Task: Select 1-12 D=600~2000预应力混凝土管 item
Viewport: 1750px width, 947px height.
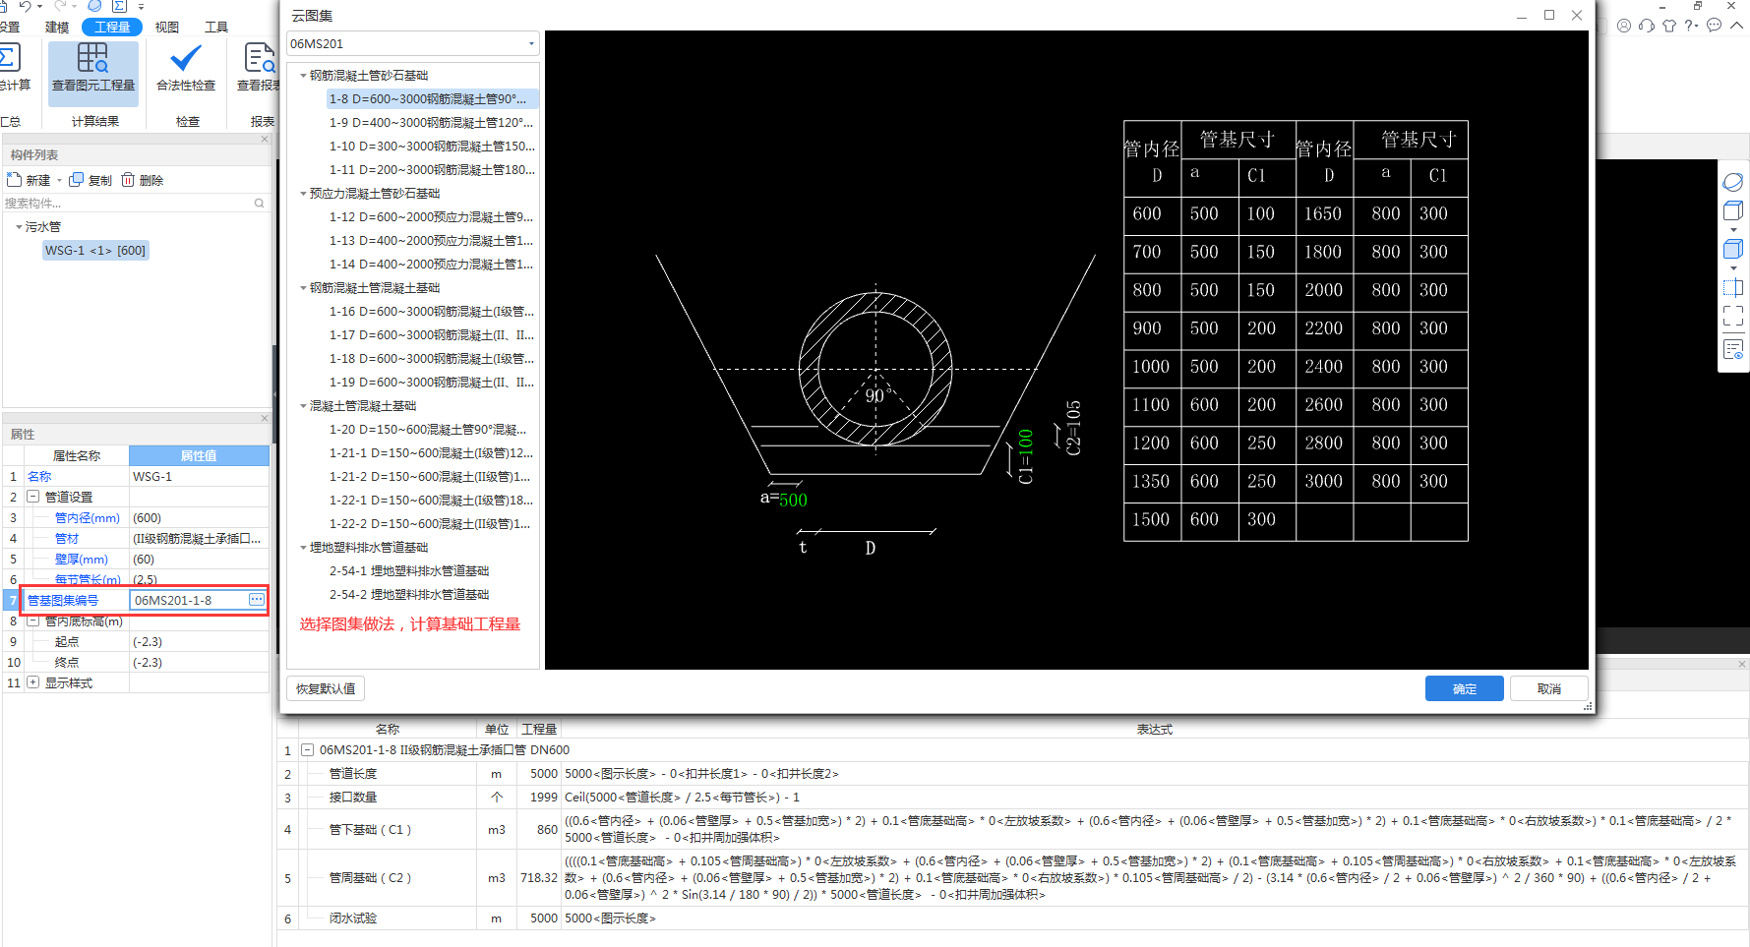Action: [431, 216]
